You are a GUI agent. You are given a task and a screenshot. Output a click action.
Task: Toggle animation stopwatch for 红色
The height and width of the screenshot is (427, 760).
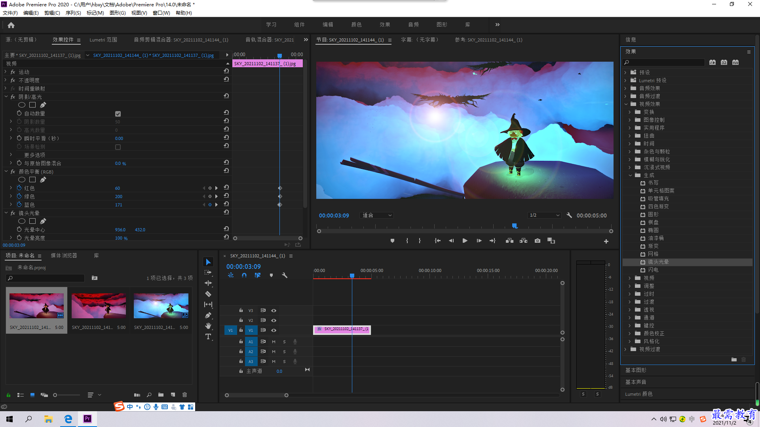[x=19, y=188]
